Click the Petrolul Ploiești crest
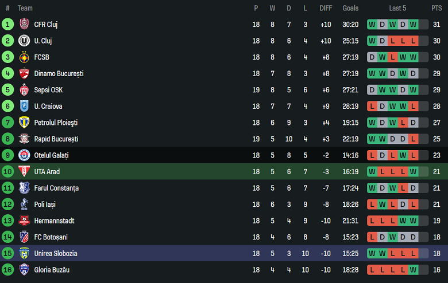Image resolution: width=448 pixels, height=283 pixels. tap(24, 122)
